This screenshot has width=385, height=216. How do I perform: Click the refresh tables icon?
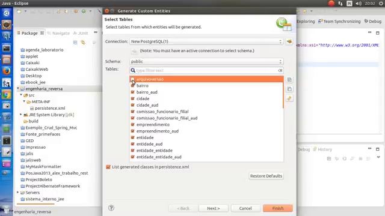point(289,98)
